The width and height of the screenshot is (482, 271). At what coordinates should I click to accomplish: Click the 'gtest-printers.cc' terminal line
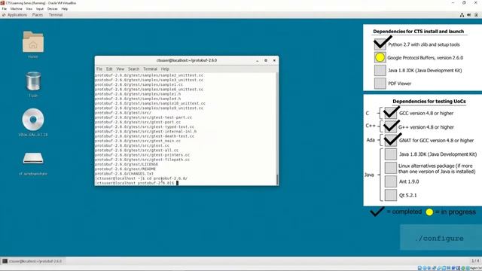click(x=142, y=155)
